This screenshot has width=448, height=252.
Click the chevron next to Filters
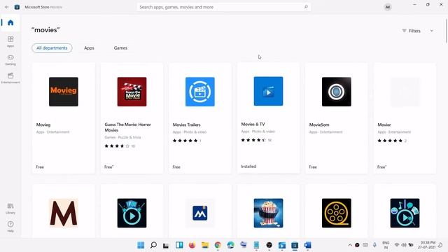432,31
